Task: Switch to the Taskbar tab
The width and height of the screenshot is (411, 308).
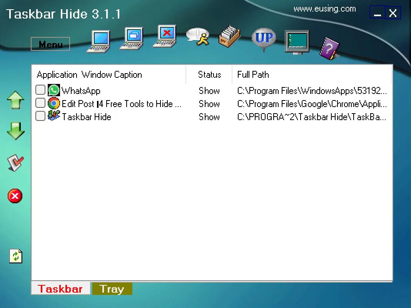Action: click(x=60, y=289)
